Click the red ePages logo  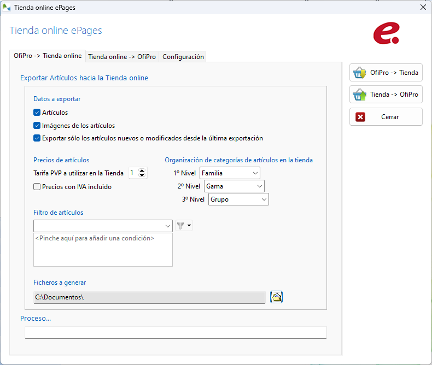tap(386, 33)
